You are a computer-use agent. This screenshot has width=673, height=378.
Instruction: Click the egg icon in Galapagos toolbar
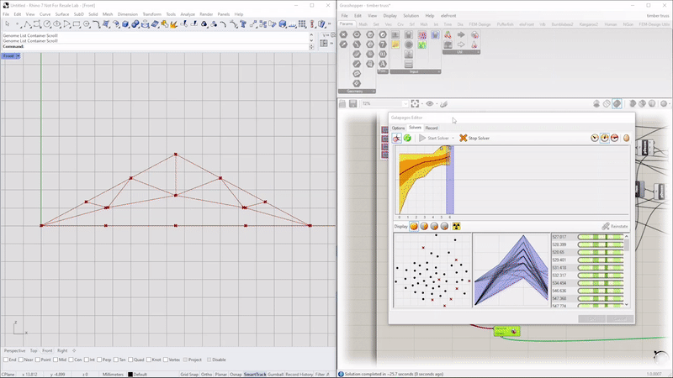(x=626, y=138)
